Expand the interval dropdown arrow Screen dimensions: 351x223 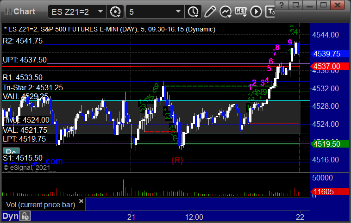coord(178,12)
